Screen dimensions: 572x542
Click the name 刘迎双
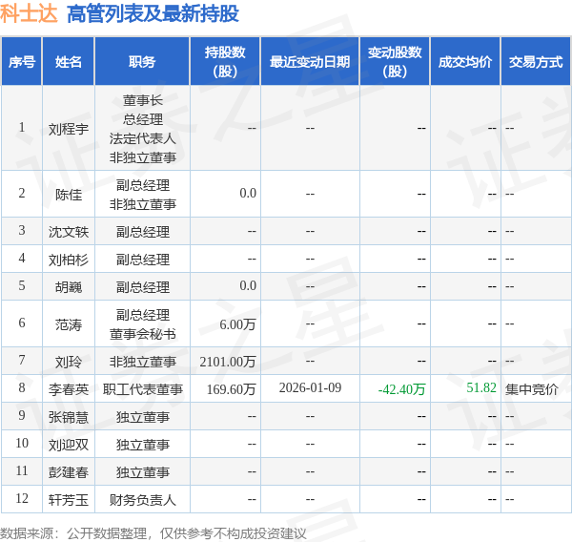coord(69,445)
